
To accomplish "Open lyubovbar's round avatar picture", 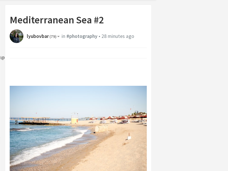I will pyautogui.click(x=17, y=36).
